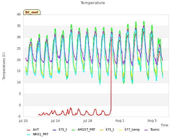Image resolution: width=186 pixels, height=140 pixels.
Task: Click the Jul 28 x-axis tick label
Action: tap(88, 121)
